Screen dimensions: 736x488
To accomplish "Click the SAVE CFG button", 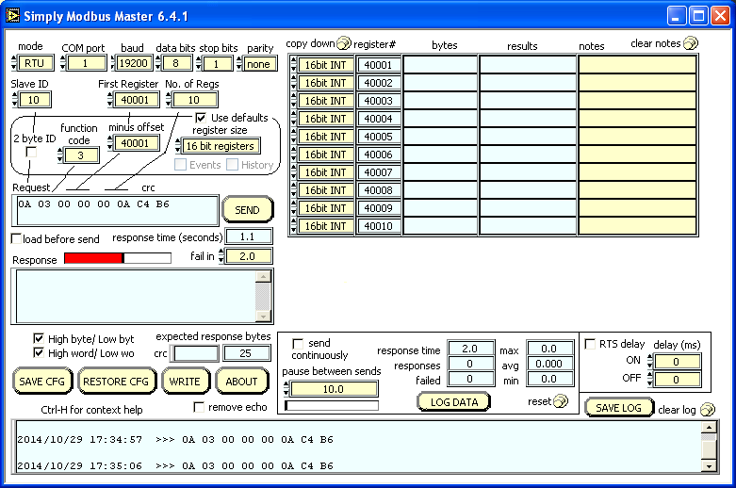I will pos(42,382).
